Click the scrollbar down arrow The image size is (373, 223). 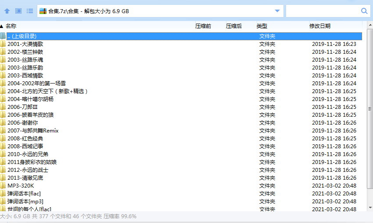click(370, 208)
